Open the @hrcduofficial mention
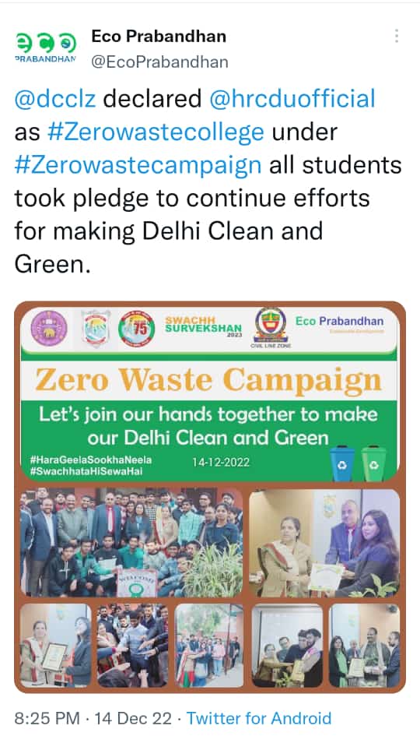The height and width of the screenshot is (743, 420). click(292, 99)
